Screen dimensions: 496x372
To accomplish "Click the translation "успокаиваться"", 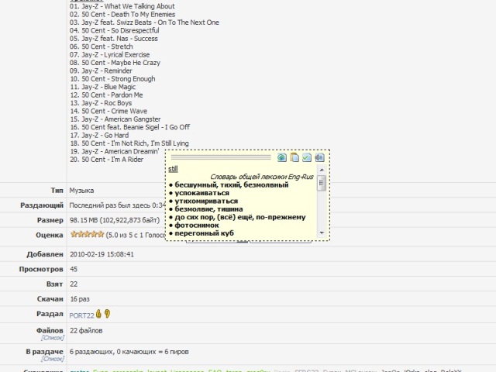I will (201, 193).
